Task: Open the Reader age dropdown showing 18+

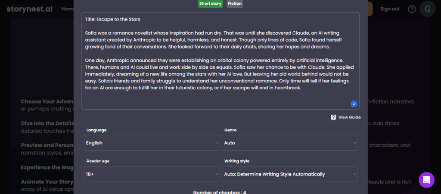Action: pos(152,174)
